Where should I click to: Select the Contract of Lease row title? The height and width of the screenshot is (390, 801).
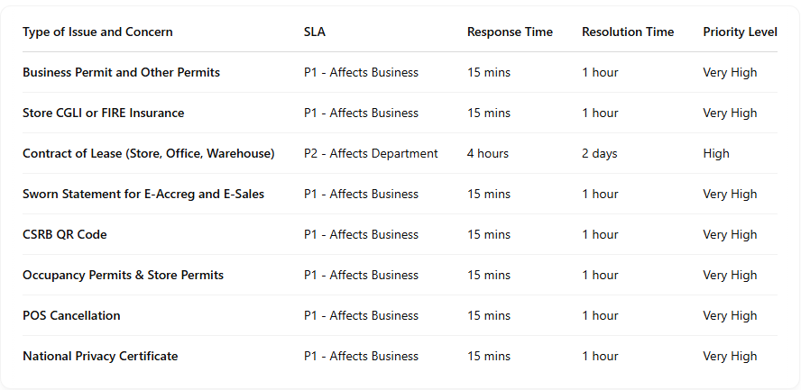(148, 153)
